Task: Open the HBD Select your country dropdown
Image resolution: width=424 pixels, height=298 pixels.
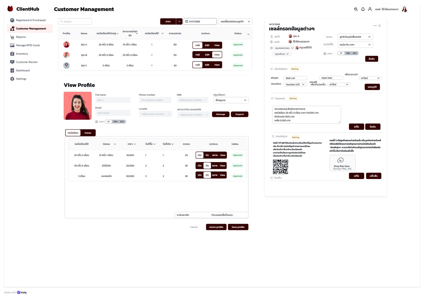Action: point(193,100)
